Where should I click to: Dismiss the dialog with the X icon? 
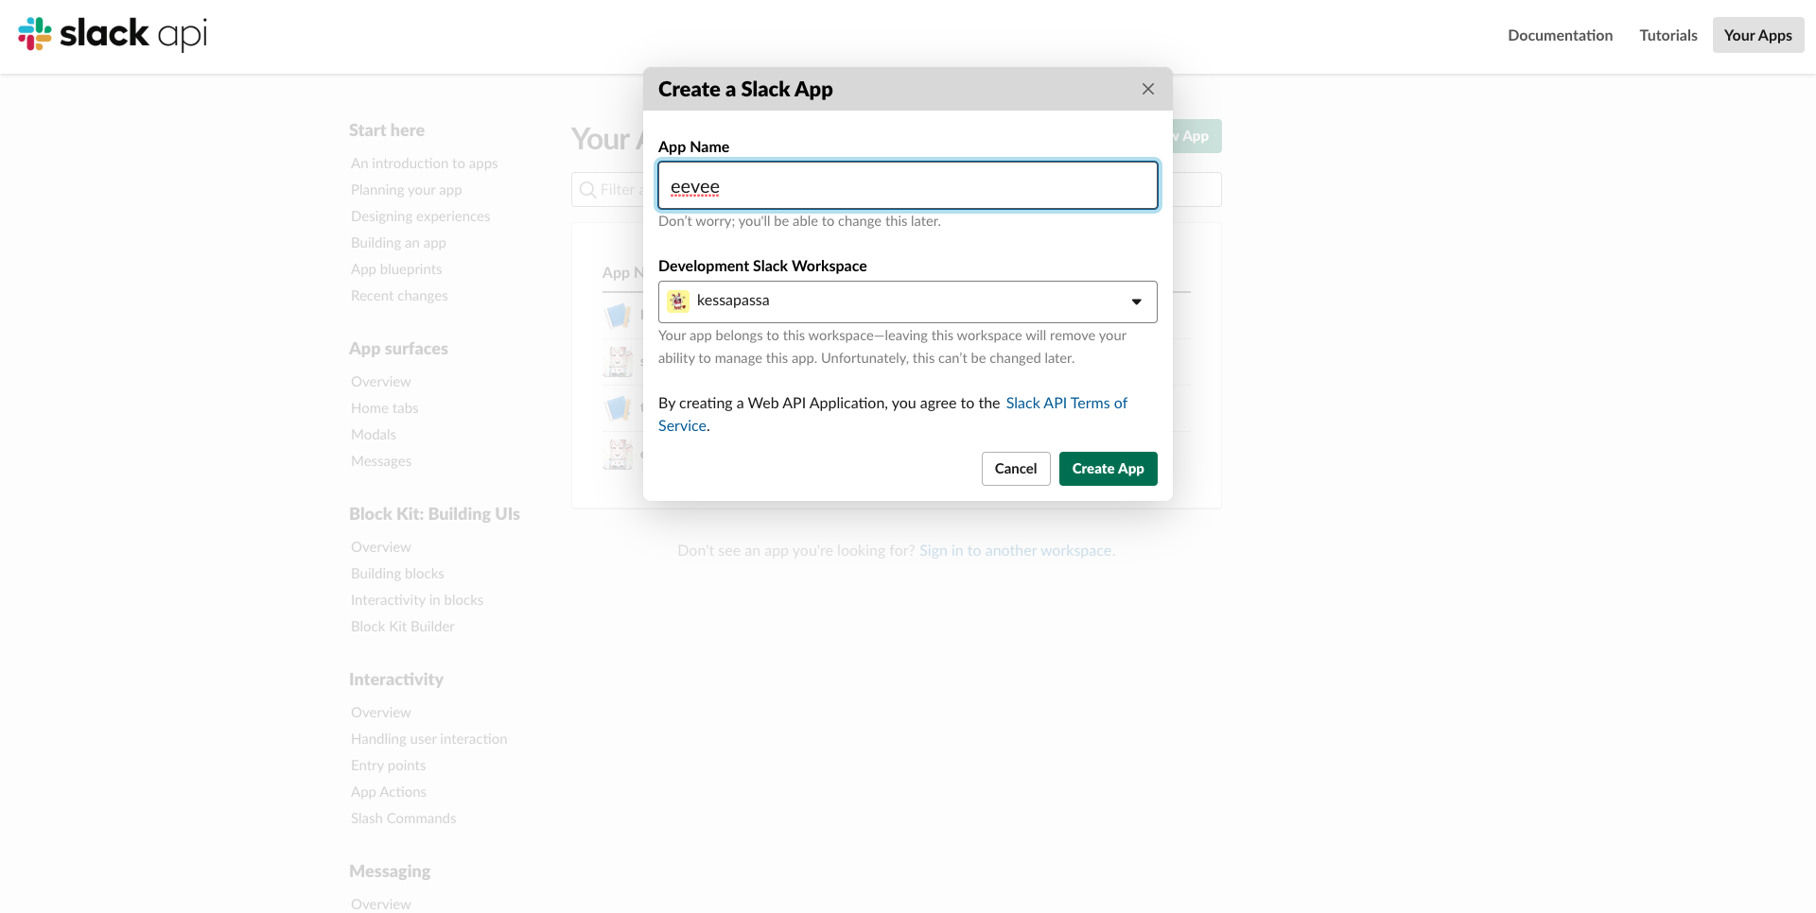[x=1147, y=88]
